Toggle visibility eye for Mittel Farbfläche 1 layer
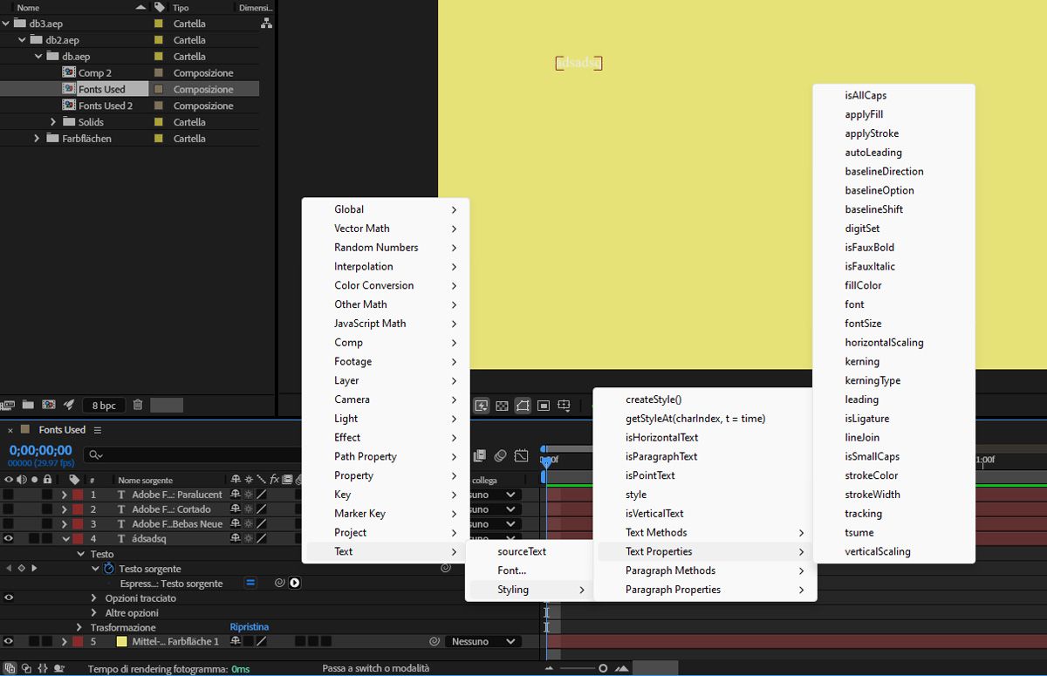1047x676 pixels. tap(9, 641)
